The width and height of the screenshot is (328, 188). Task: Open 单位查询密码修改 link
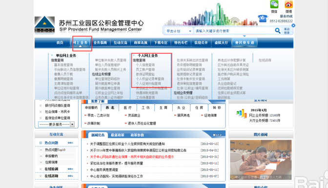107,79
